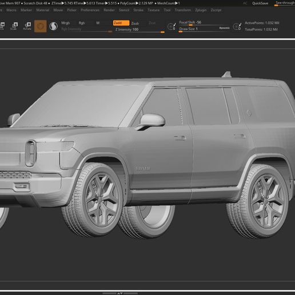The width and height of the screenshot is (295, 295).
Task: Open the Stencil menu
Action: pos(124,10)
